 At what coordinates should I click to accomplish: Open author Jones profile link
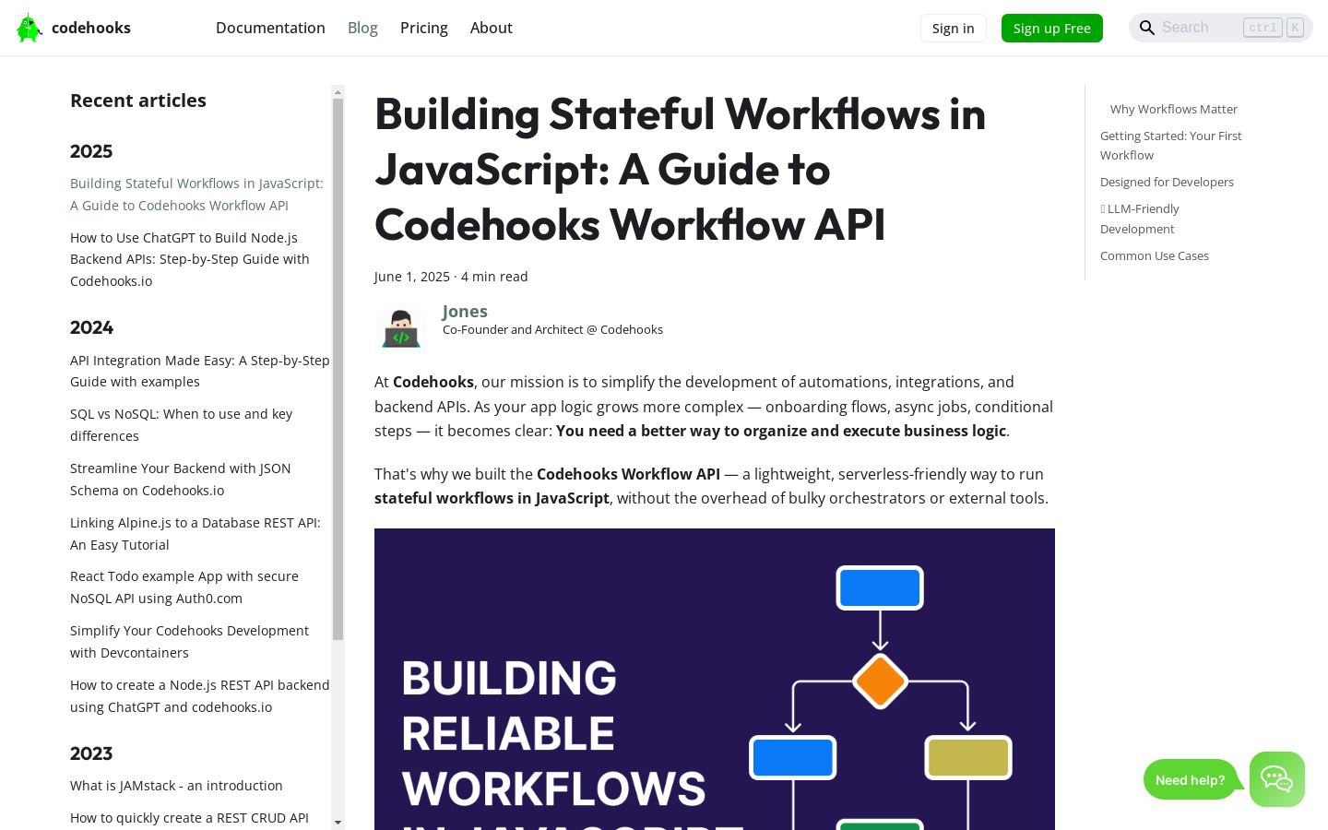465,312
